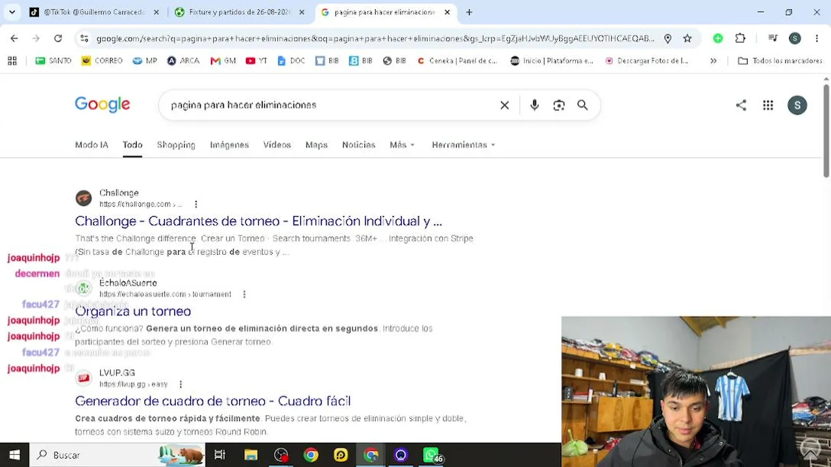The width and height of the screenshot is (831, 467).
Task: Open the Google account avatar 'S' on the results page
Action: (797, 105)
